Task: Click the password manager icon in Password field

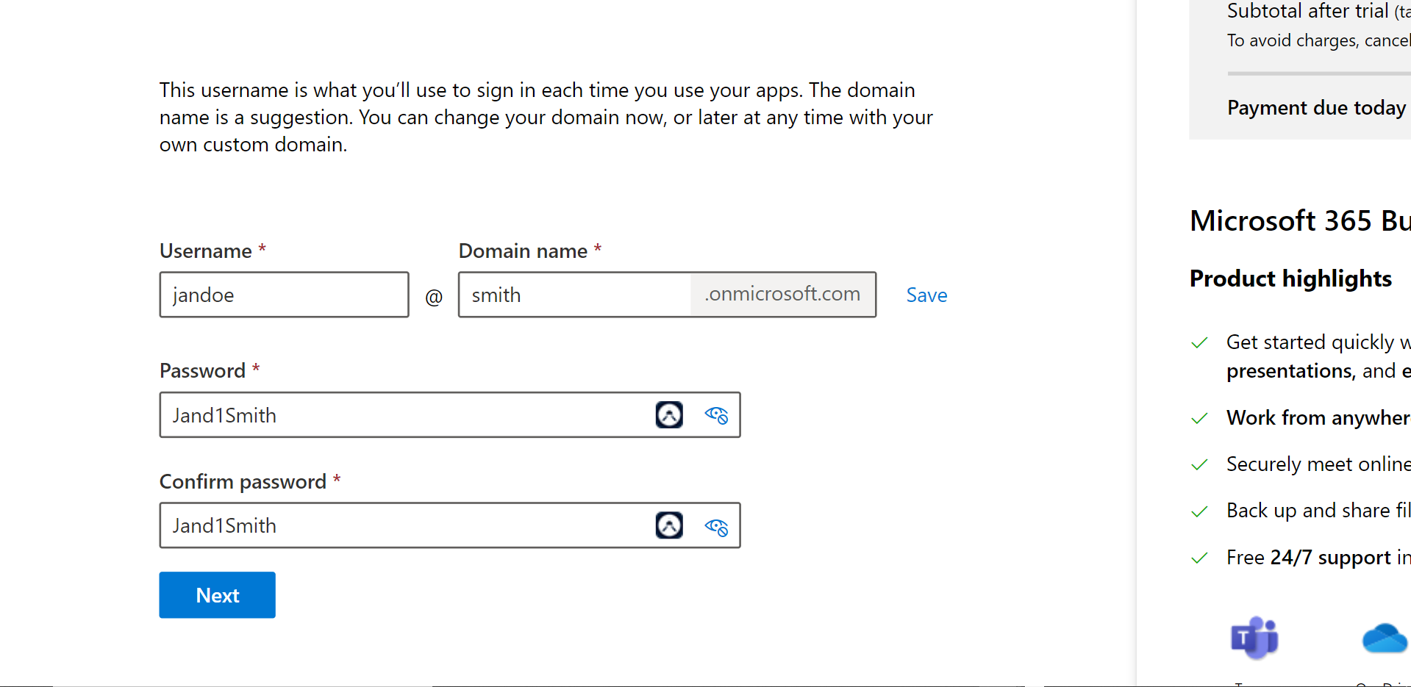Action: [669, 415]
